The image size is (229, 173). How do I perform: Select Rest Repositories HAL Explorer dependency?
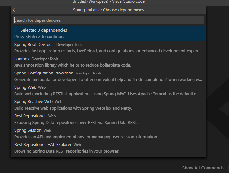coord(108,148)
